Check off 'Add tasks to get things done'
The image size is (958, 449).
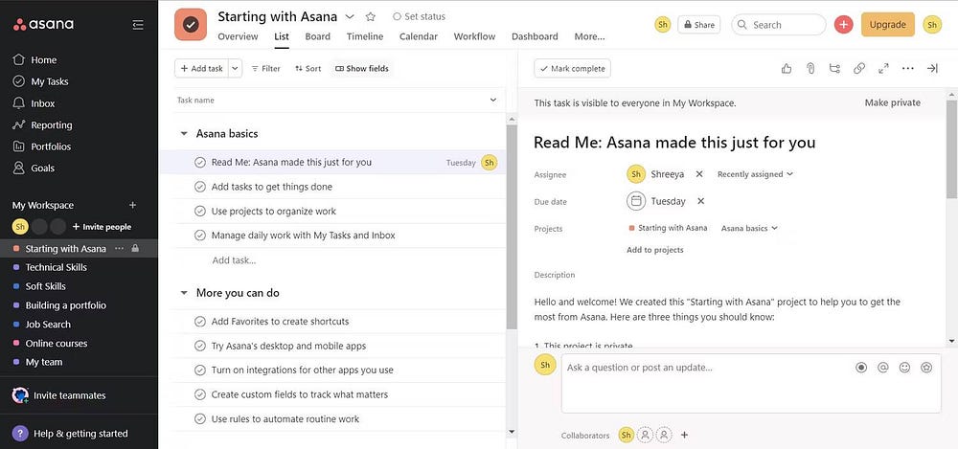(200, 187)
